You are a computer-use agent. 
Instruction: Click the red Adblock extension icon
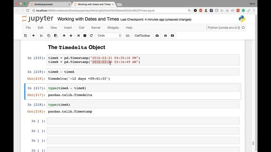(200, 11)
